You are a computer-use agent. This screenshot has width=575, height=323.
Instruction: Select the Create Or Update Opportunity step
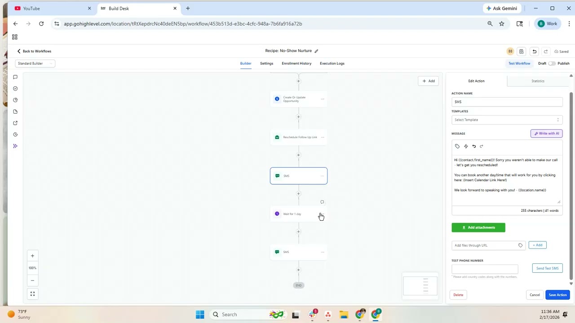pos(299,99)
